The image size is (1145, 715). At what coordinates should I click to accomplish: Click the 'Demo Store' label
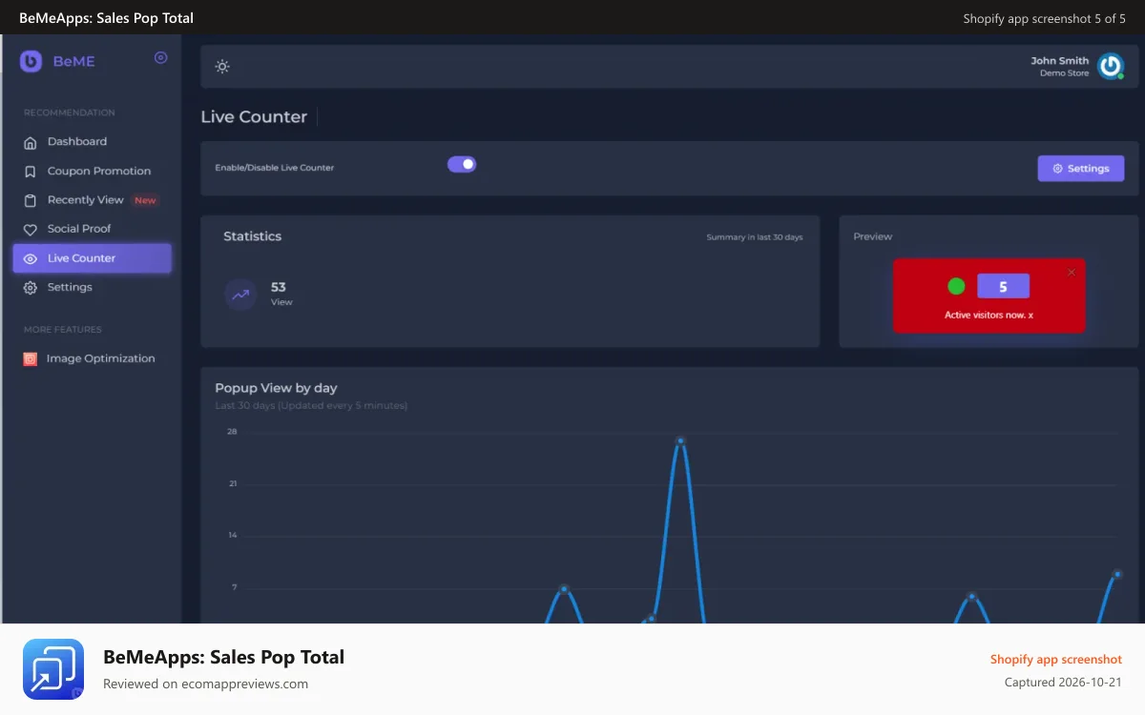1064,73
